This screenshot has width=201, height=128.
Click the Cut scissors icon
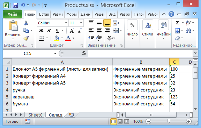(26, 23)
